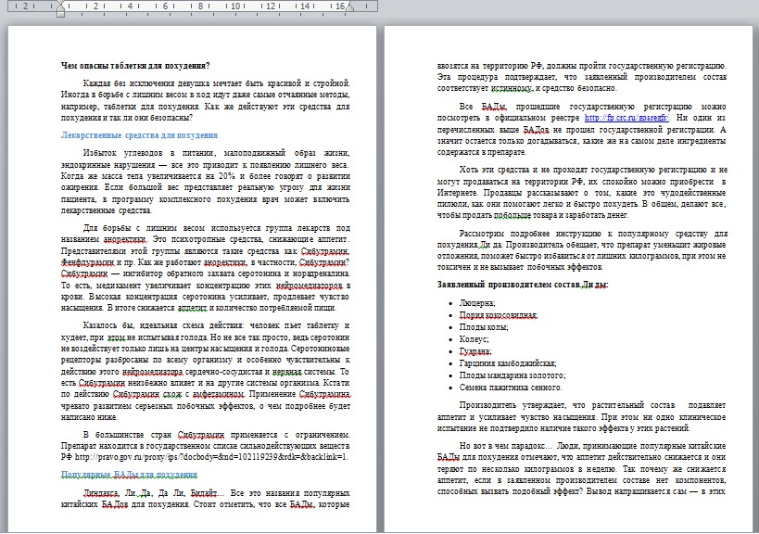This screenshot has height=534, width=759.
Task: Click the bullet item 'Гарциния камбоджийская;'
Action: pos(507,363)
